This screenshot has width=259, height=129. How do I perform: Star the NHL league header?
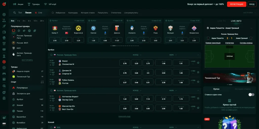[x=51, y=127]
